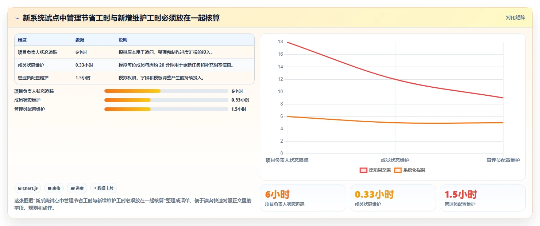
Task: Click table cell 项目负责人状态追踪
Action: [38, 52]
